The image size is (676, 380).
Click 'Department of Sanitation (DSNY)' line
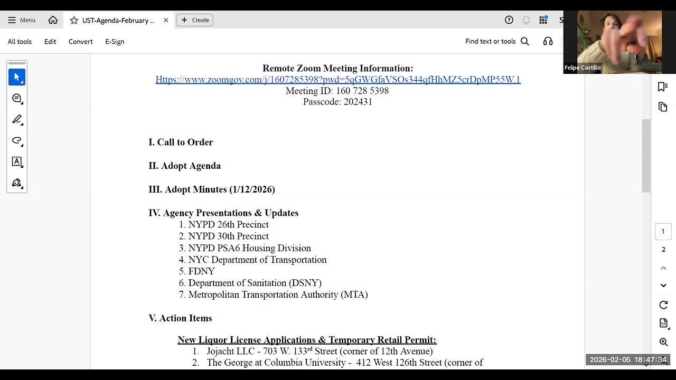point(255,283)
